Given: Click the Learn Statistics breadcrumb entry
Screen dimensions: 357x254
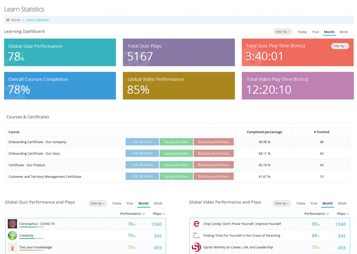Looking at the screenshot, I should click(37, 20).
